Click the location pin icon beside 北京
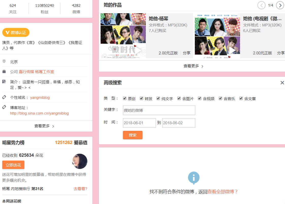 tap(4, 61)
